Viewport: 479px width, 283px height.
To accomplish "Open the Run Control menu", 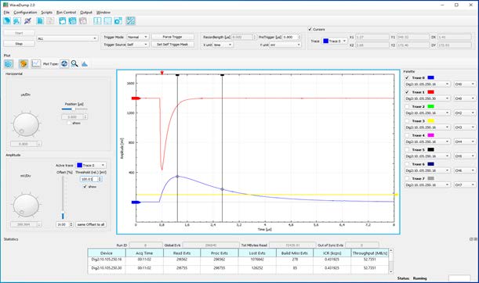I will coord(66,13).
